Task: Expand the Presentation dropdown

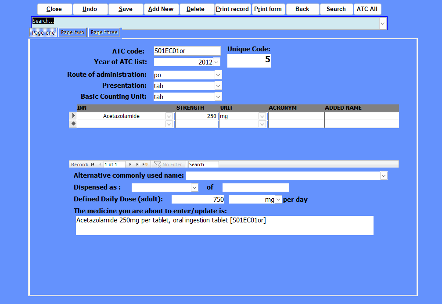Action: 218,86
